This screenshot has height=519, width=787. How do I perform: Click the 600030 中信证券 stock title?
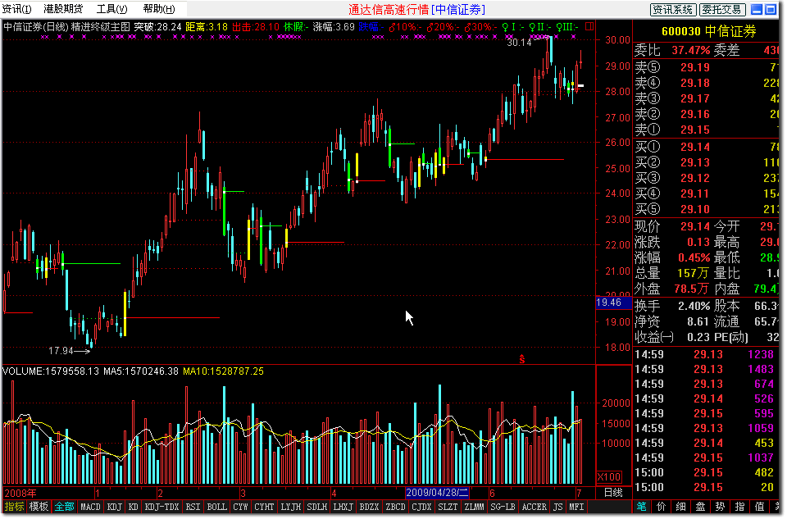pos(708,32)
